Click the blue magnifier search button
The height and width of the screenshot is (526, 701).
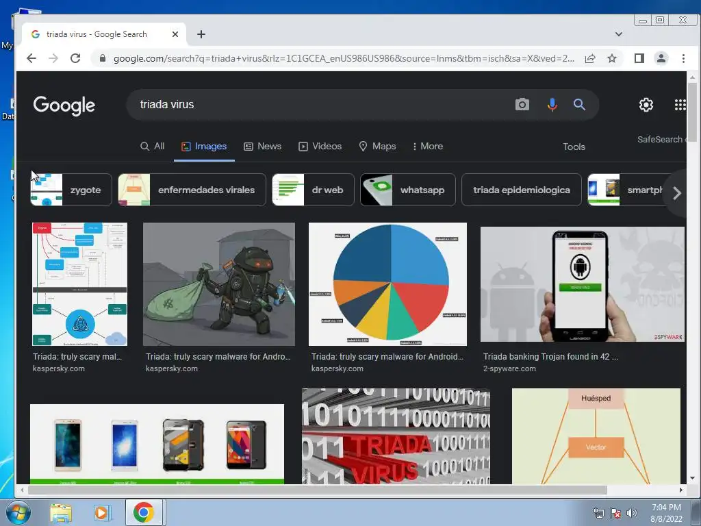click(x=579, y=105)
